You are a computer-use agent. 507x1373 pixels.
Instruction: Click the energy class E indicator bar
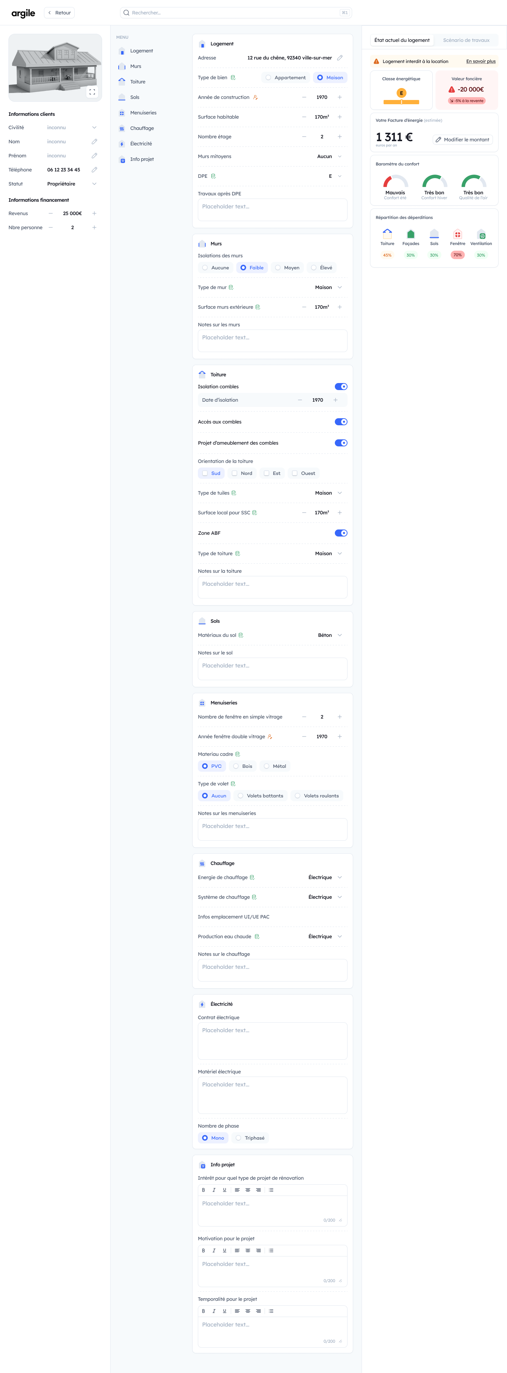(x=401, y=102)
